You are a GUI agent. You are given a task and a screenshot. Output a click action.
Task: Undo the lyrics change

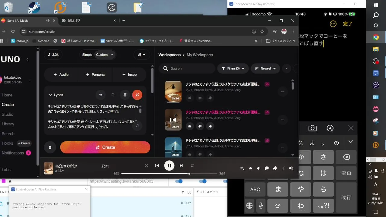[x=101, y=95]
